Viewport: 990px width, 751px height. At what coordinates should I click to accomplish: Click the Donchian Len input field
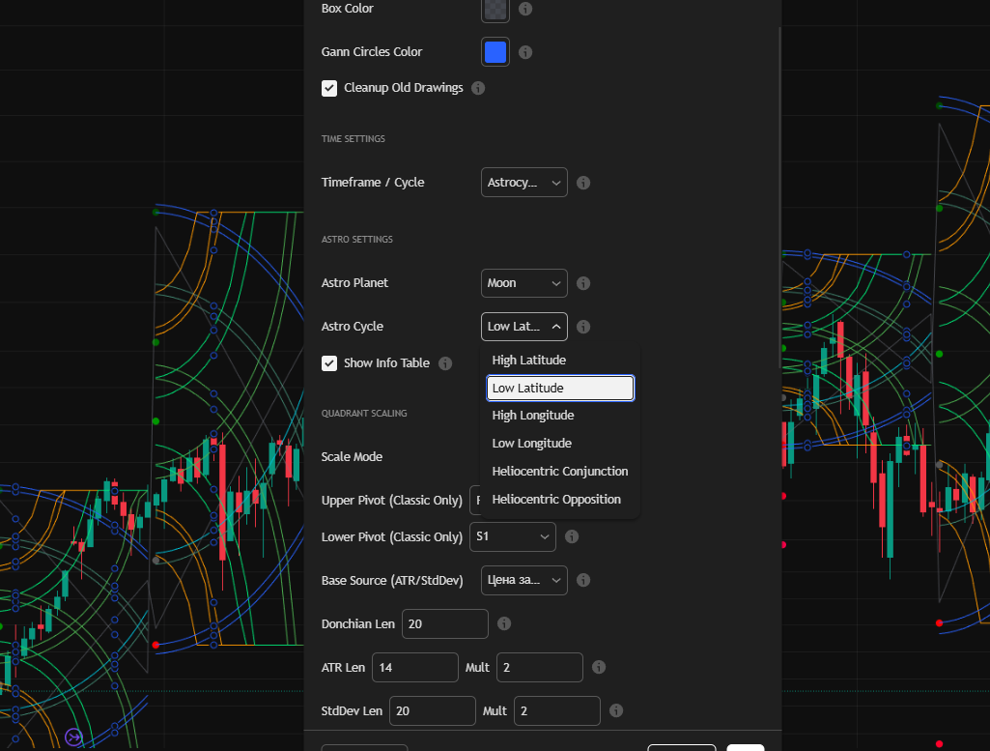pos(445,624)
